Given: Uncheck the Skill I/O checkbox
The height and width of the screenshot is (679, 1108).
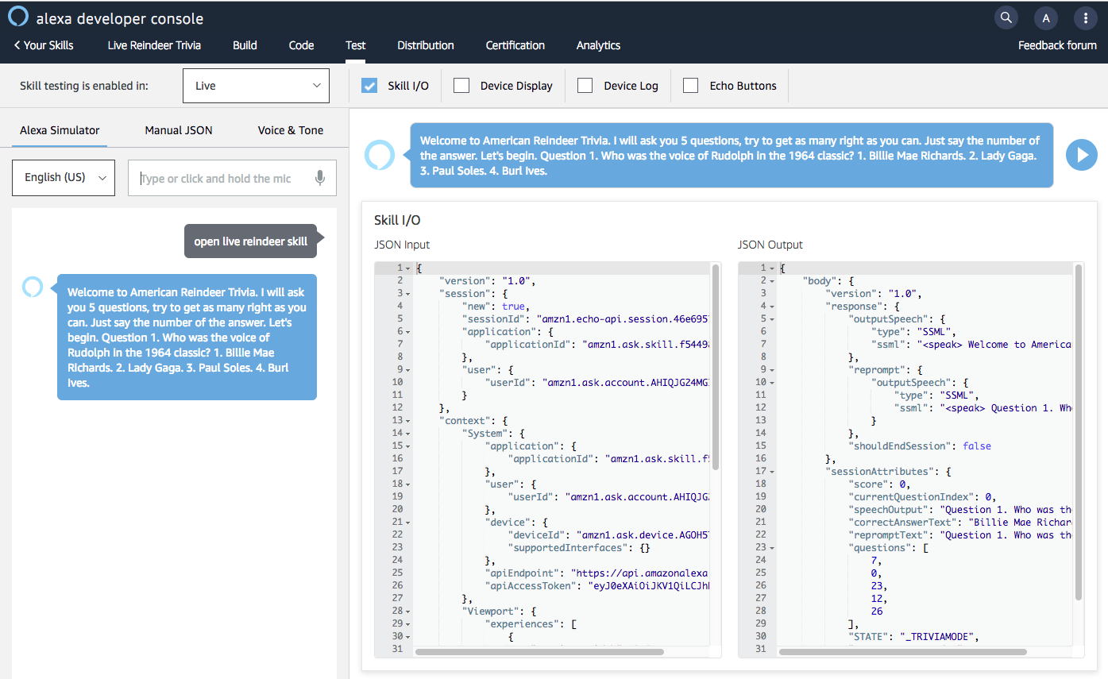Looking at the screenshot, I should click(x=369, y=86).
